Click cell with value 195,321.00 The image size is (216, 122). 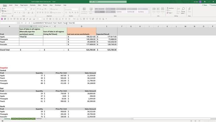(x=82, y=37)
